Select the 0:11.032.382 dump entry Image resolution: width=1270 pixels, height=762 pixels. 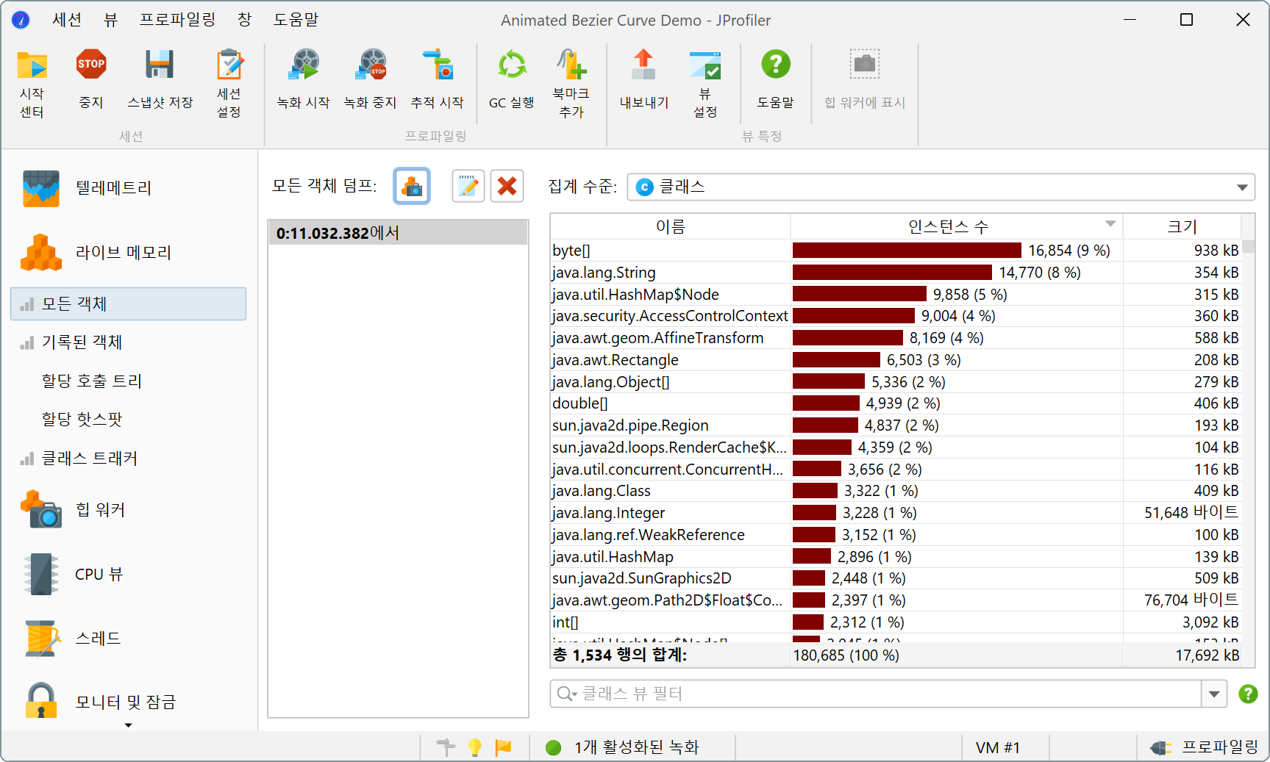(x=398, y=233)
